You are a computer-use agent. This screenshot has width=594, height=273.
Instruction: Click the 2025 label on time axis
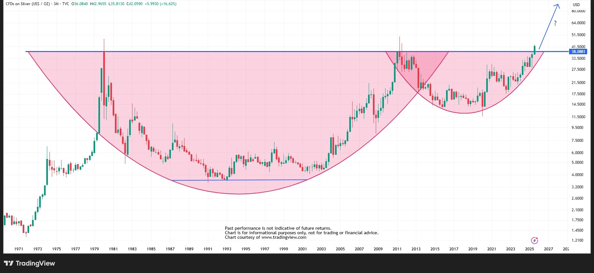529,249
